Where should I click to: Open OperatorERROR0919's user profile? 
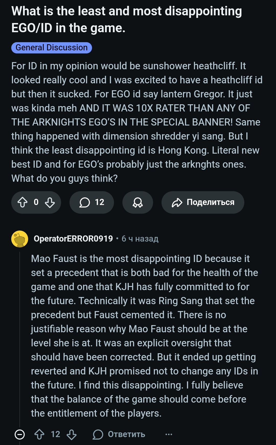pyautogui.click(x=73, y=239)
